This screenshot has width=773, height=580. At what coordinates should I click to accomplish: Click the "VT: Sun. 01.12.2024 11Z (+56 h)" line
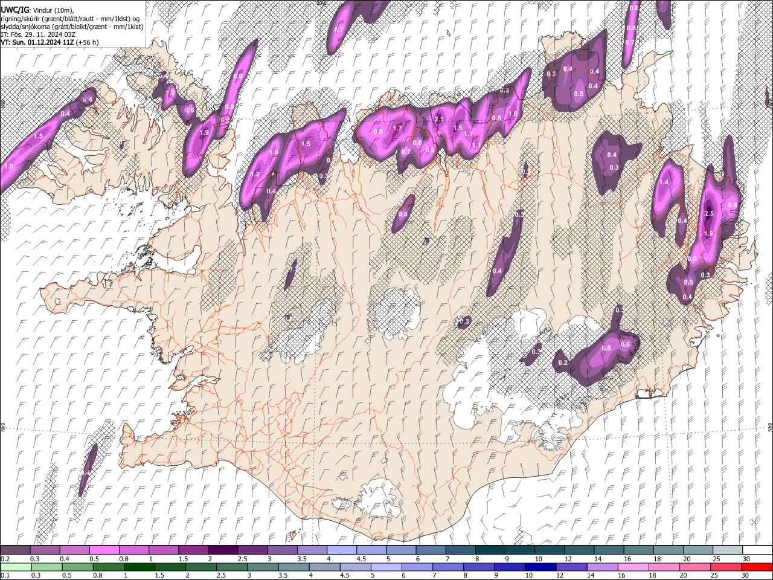tap(50, 42)
